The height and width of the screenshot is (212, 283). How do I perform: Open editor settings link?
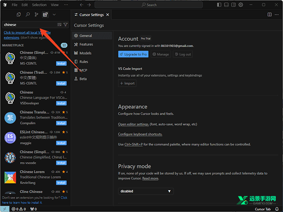133,124
